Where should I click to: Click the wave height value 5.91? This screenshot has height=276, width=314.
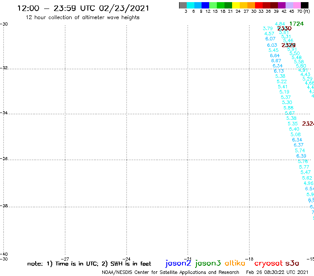[292, 49]
